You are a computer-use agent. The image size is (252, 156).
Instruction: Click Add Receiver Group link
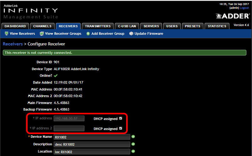tap(108, 34)
